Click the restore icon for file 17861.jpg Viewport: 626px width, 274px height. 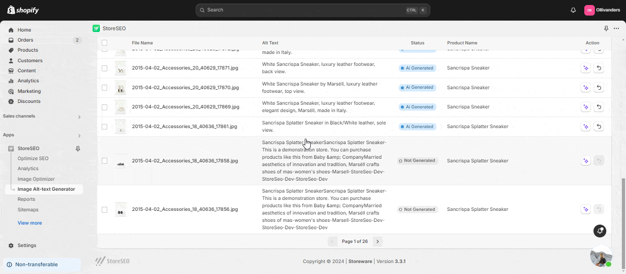(599, 126)
